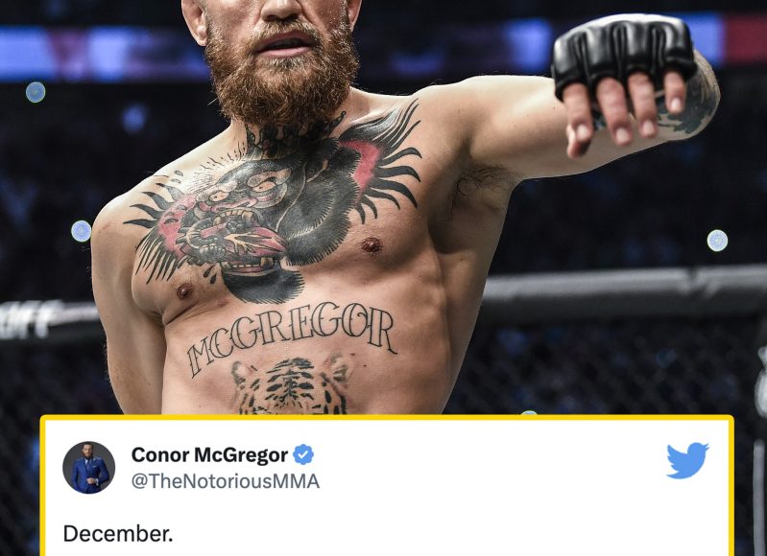767x556 pixels.
Task: Click the gorilla chest tattoo
Action: [x=272, y=205]
